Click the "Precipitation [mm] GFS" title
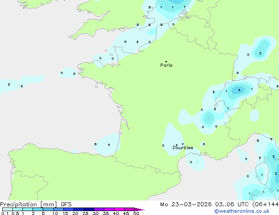279x215 pixels. tap(36, 204)
